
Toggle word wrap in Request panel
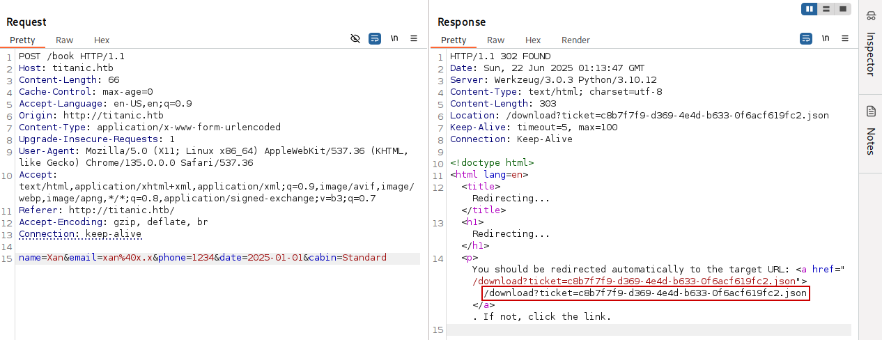point(375,38)
